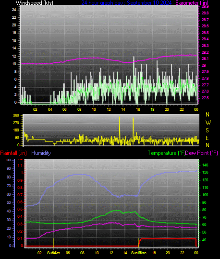The width and height of the screenshot is (220, 259).
Task: Click the 180 value on wind direction axis
Action: [16, 130]
